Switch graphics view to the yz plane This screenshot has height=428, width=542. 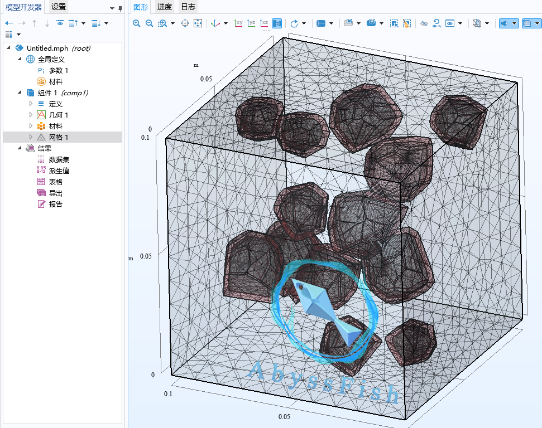coord(251,23)
